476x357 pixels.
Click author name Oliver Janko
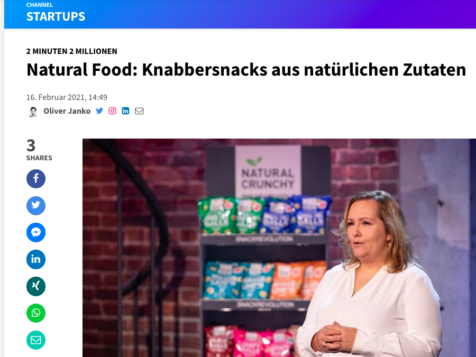coord(67,111)
